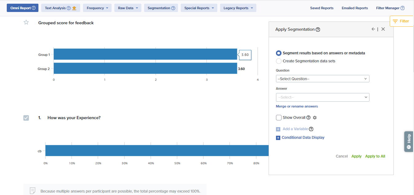Screen dimensions: 414x195
Task: Open the Special Reports menu
Action: coord(199,8)
